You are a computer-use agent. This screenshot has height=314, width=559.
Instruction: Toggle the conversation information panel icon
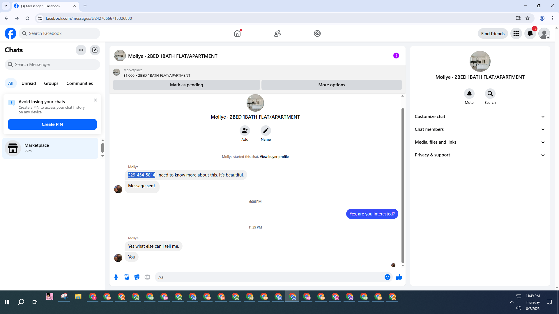click(x=396, y=56)
